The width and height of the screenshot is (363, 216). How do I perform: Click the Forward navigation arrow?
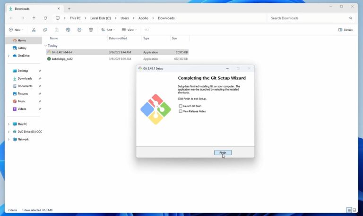point(23,18)
